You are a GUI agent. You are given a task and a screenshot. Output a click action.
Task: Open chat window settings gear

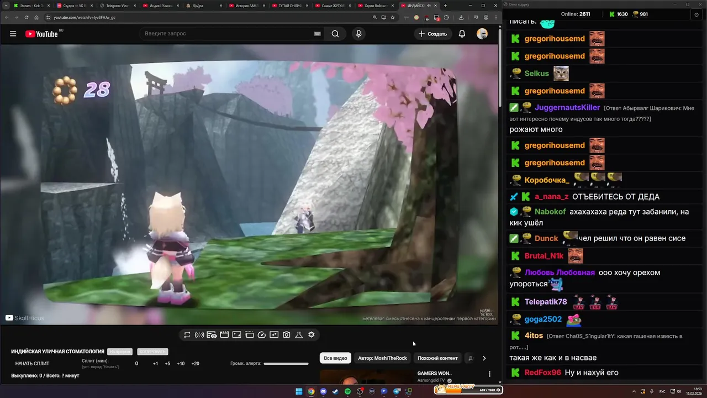(x=696, y=14)
